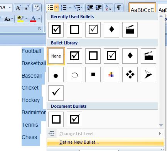Open the font color dropdown arrow

click(39, 19)
